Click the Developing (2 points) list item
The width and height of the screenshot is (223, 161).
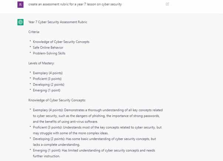[x=48, y=84]
